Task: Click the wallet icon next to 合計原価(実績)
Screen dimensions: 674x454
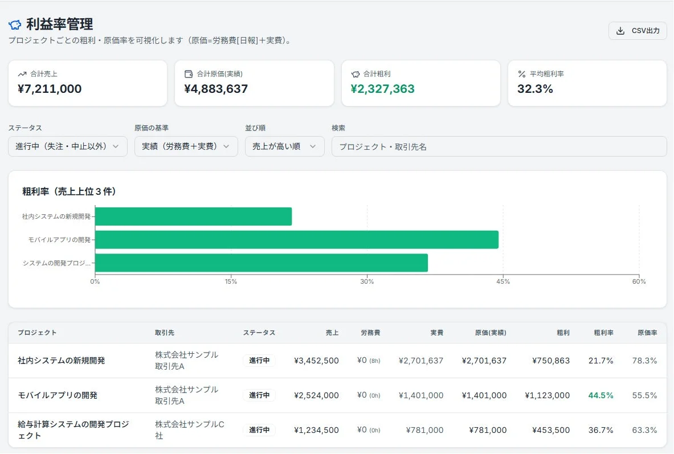Action: pyautogui.click(x=188, y=74)
